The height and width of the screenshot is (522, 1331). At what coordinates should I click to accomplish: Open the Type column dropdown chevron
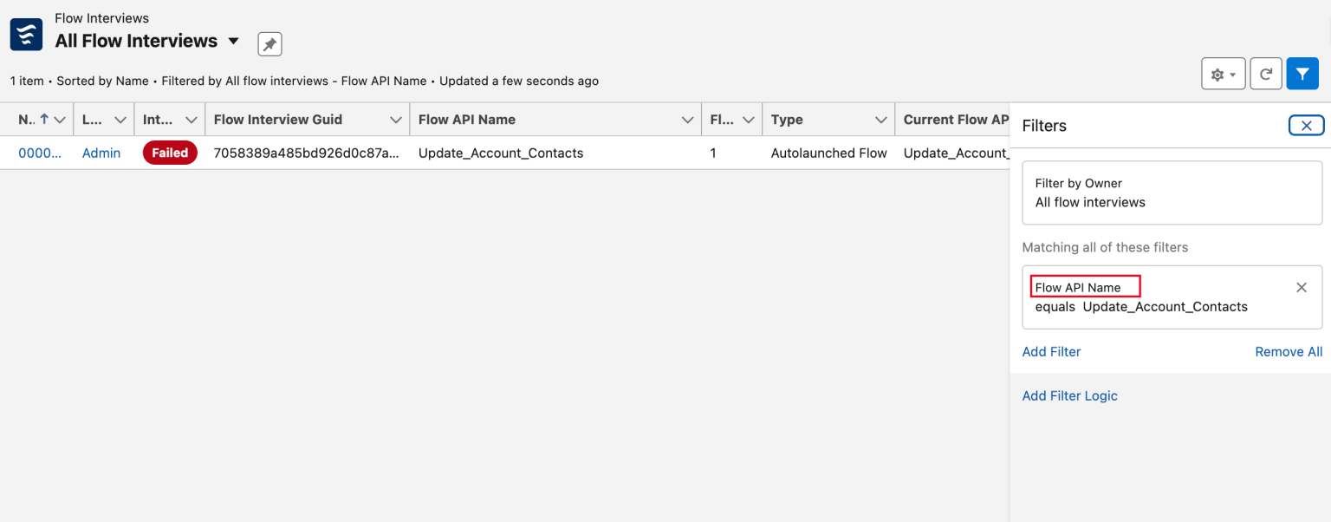pos(880,120)
